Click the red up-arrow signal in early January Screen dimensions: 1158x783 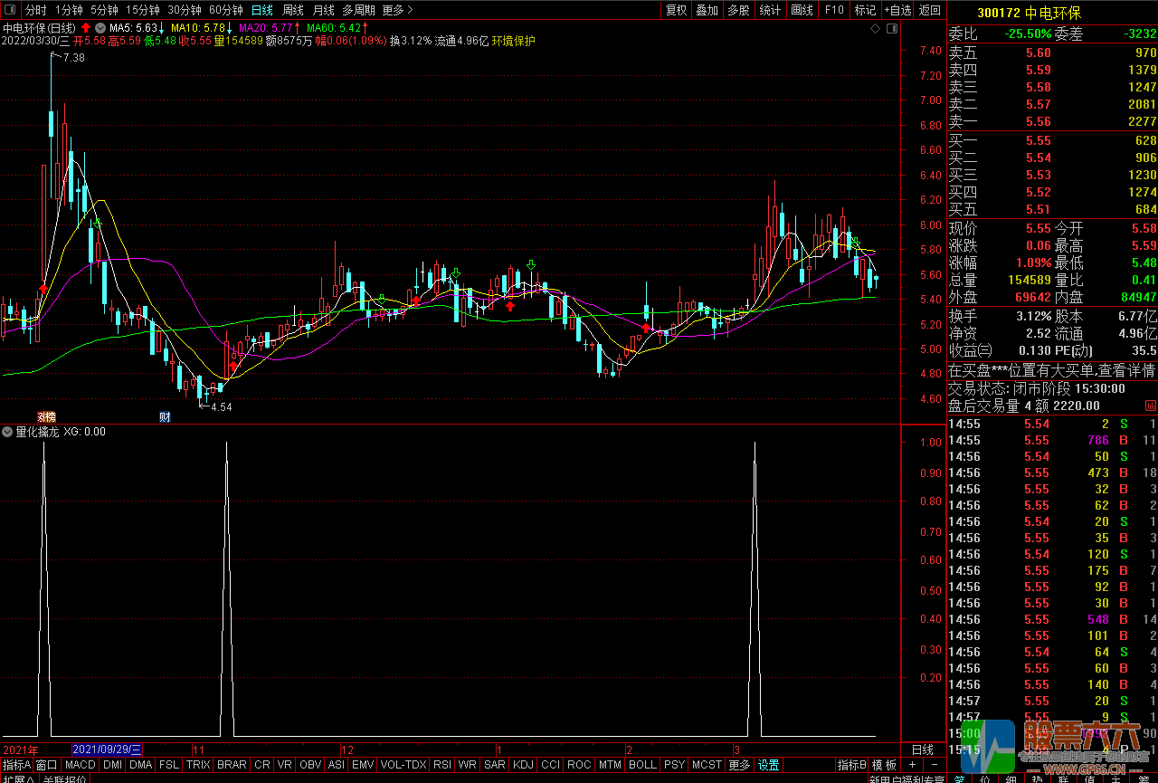point(510,306)
